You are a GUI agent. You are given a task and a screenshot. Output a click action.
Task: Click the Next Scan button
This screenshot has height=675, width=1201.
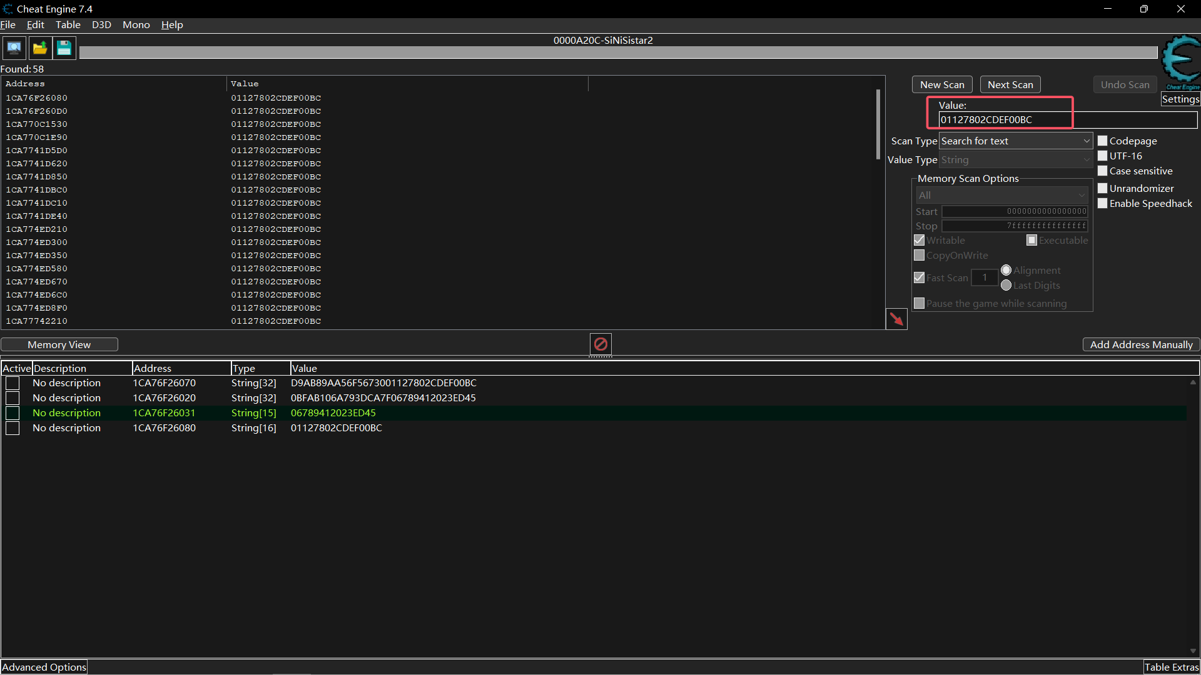pos(1010,85)
